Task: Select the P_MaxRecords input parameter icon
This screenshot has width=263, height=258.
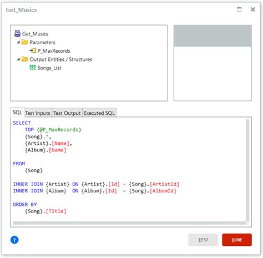Action: tap(33, 50)
